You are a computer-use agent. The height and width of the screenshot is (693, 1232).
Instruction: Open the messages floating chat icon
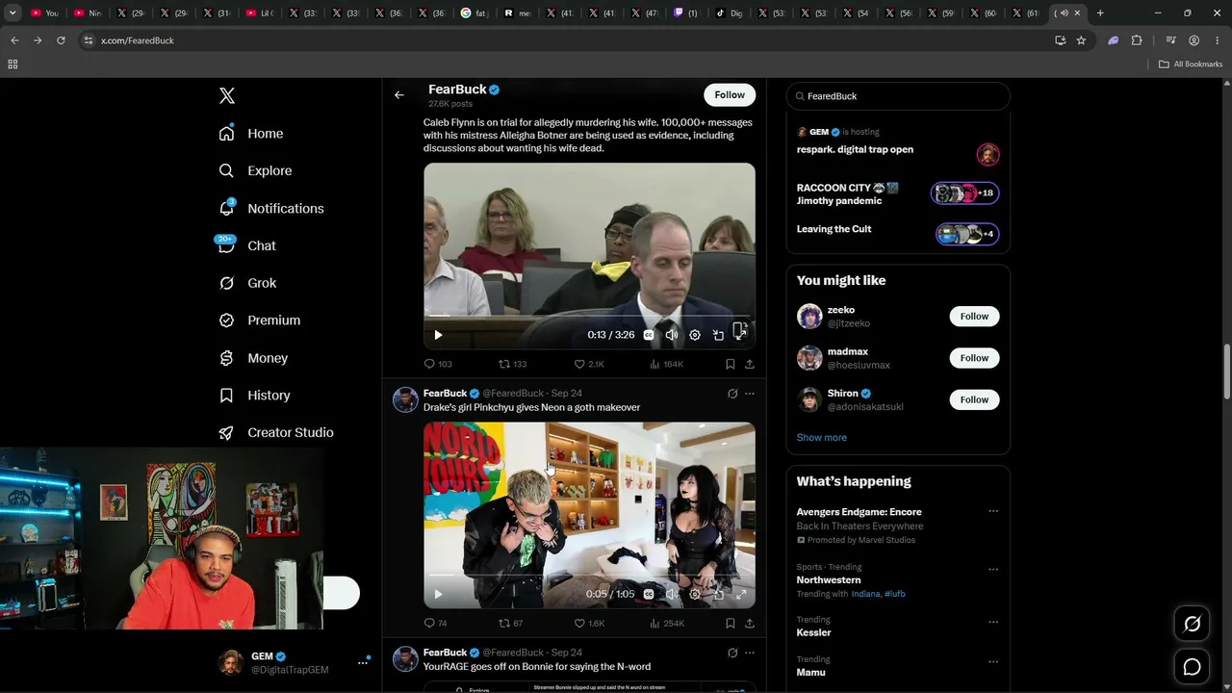(x=1192, y=666)
